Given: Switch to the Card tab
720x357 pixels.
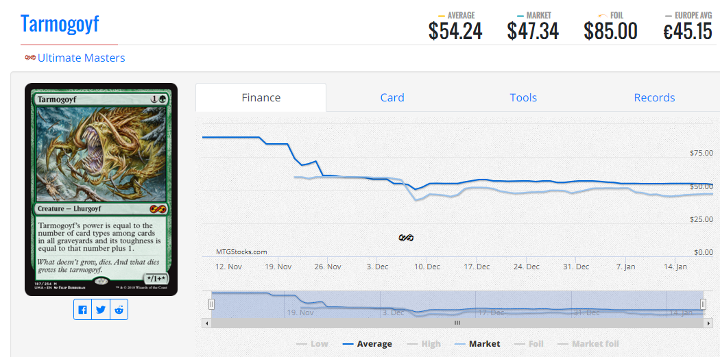Looking at the screenshot, I should 392,97.
